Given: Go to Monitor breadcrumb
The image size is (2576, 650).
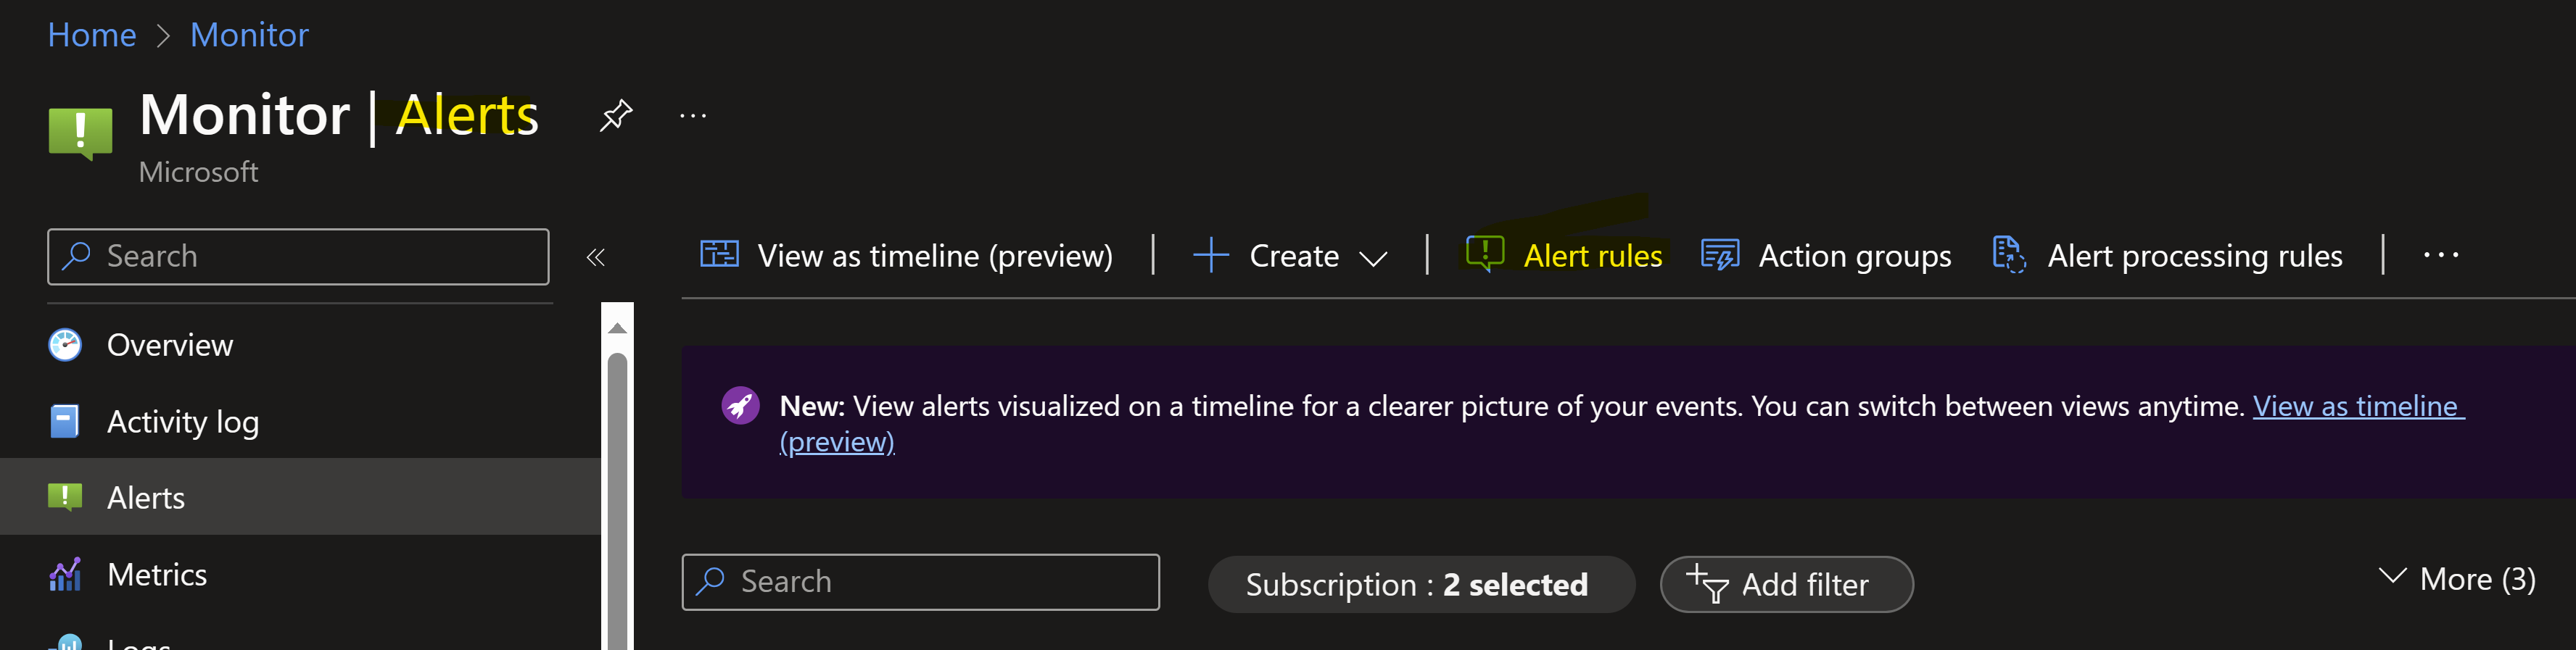Looking at the screenshot, I should (250, 35).
